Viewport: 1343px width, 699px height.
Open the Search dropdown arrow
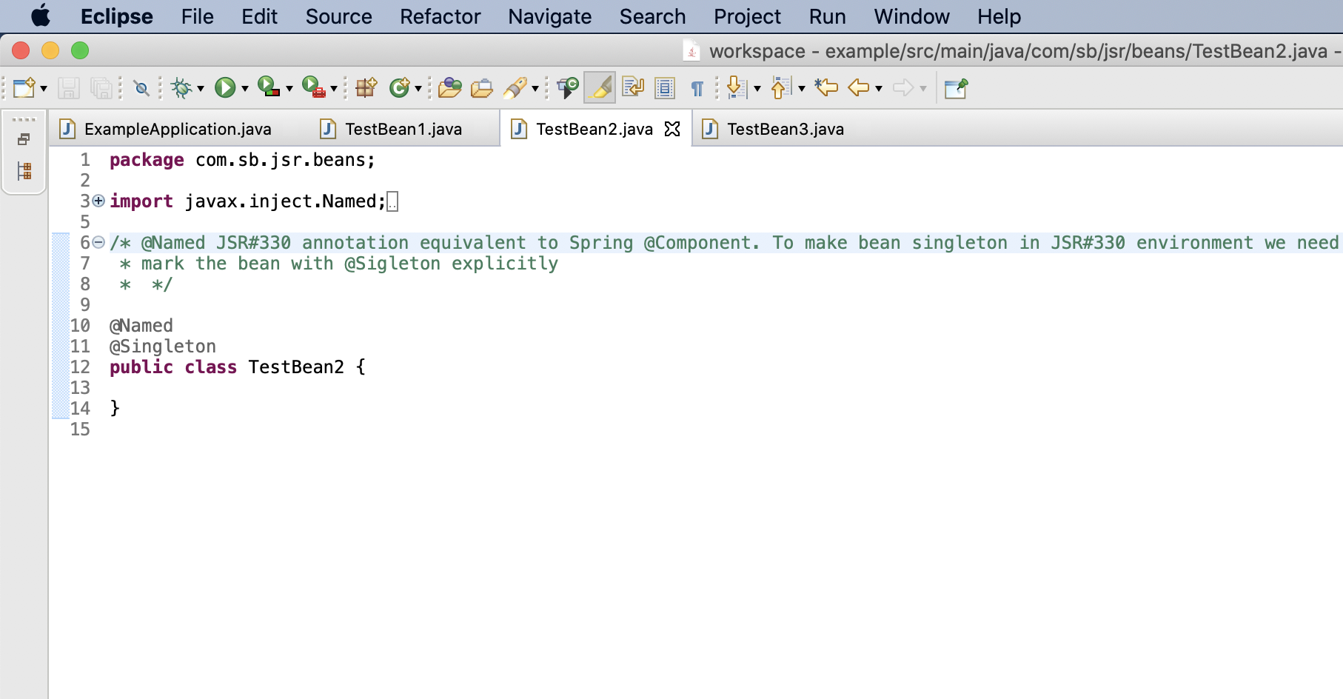pos(535,89)
